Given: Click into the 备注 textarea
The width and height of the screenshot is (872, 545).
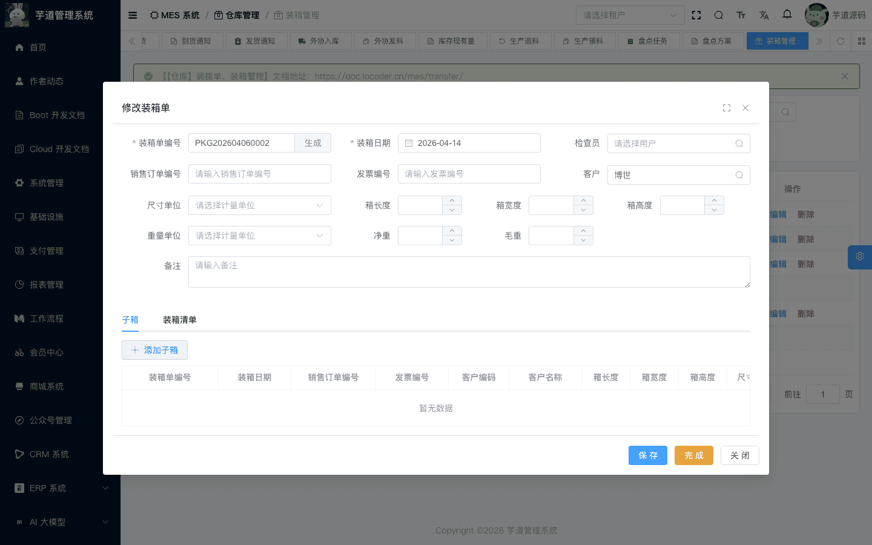Looking at the screenshot, I should pyautogui.click(x=469, y=272).
